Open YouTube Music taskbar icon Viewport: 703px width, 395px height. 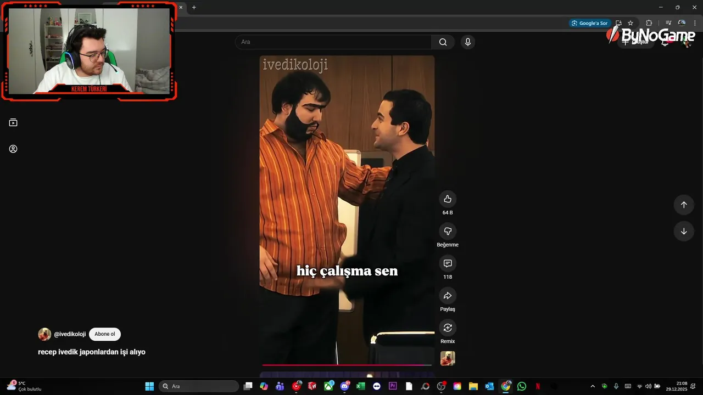coord(297,386)
